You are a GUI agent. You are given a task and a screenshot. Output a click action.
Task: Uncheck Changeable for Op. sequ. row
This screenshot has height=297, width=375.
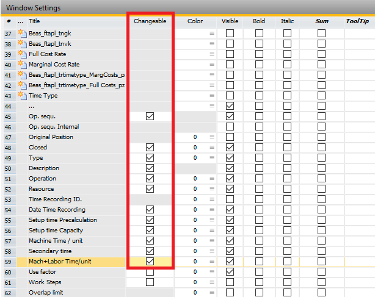[150, 116]
